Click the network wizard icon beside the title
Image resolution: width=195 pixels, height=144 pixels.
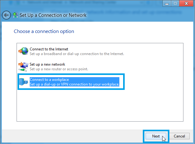pos(15,15)
